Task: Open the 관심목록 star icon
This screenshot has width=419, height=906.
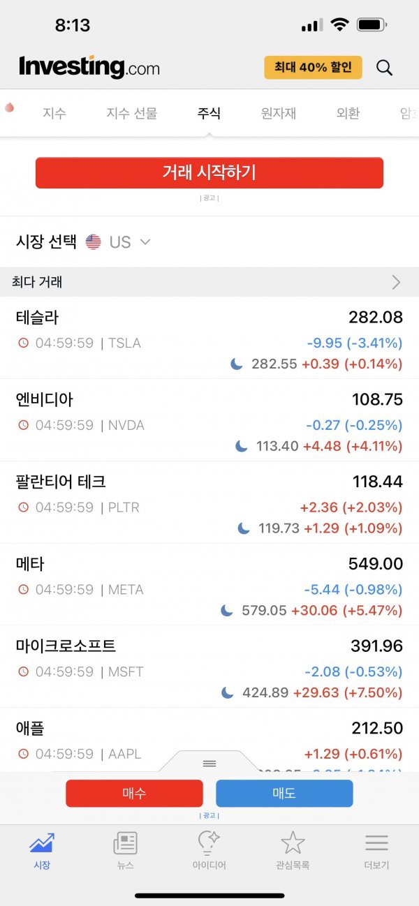Action: pyautogui.click(x=293, y=843)
